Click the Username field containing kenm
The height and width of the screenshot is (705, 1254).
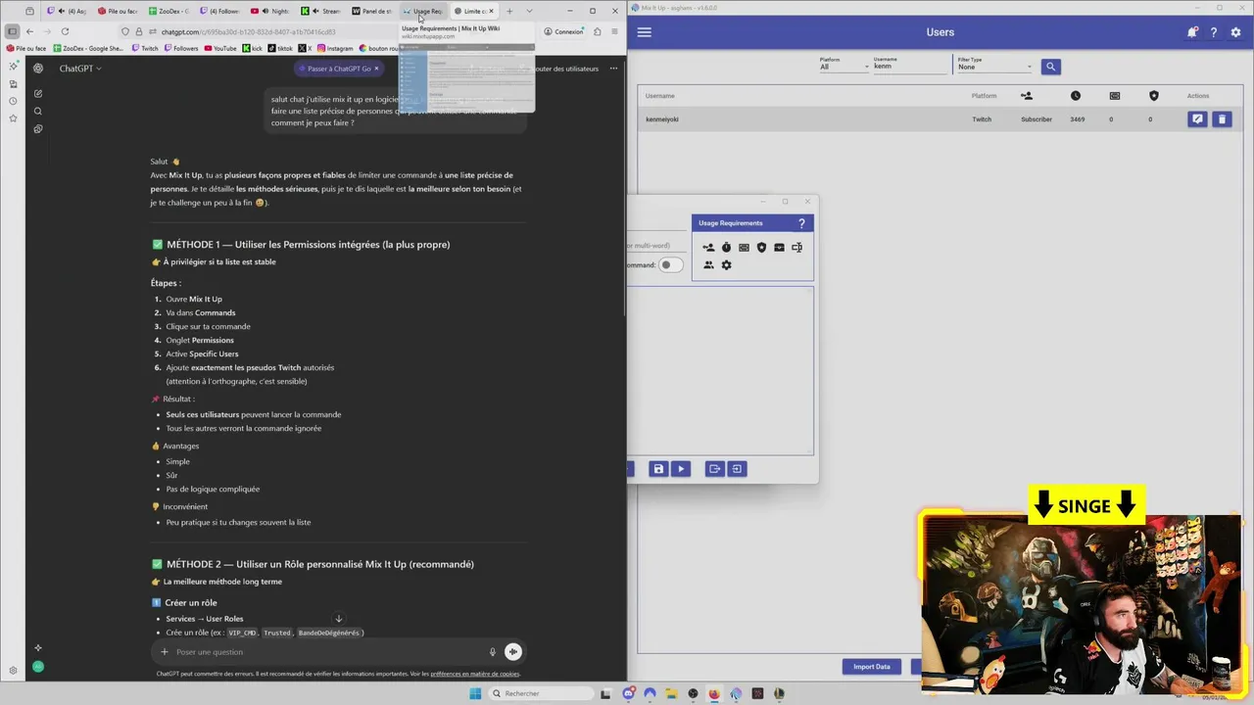click(909, 65)
